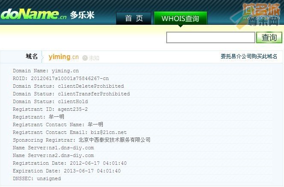
Task: Click the domain search input field
Action: (211, 37)
